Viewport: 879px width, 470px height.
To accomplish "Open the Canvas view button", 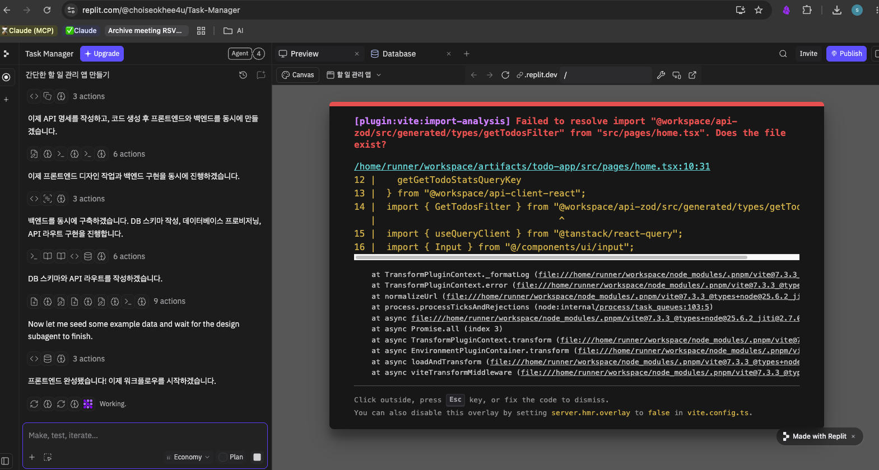I will click(x=297, y=75).
